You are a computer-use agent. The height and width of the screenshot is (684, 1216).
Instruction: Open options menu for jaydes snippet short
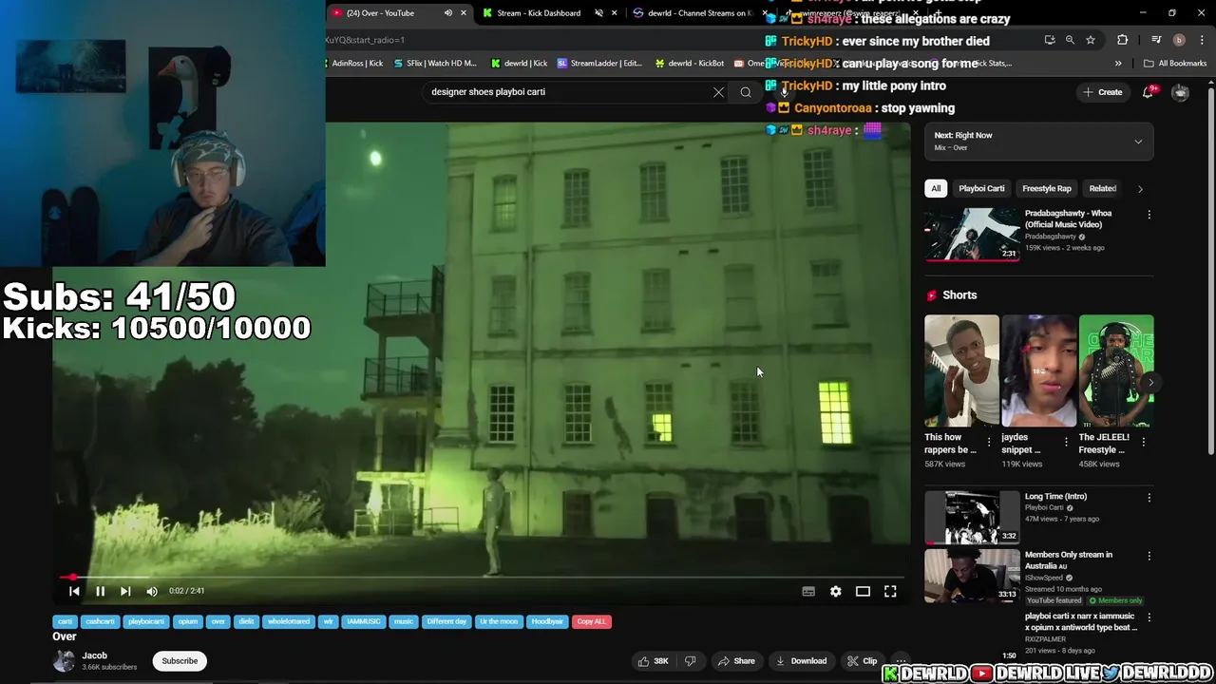(x=1066, y=442)
